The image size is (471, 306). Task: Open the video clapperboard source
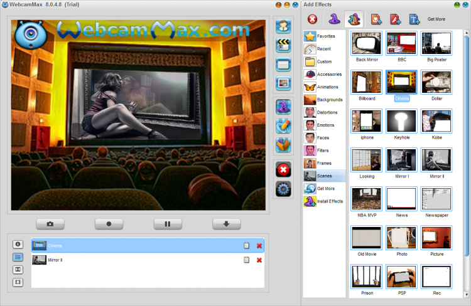pyautogui.click(x=283, y=45)
